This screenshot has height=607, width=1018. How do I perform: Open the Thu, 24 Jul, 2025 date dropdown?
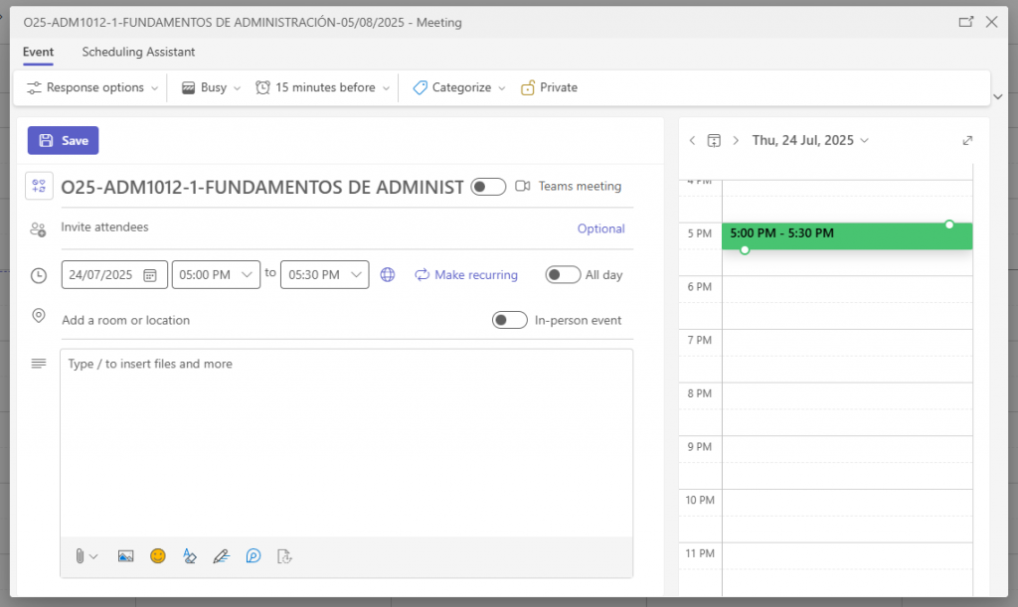click(x=810, y=141)
